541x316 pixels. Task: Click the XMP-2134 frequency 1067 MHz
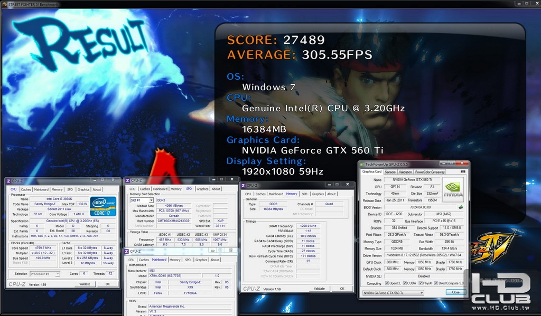point(219,240)
